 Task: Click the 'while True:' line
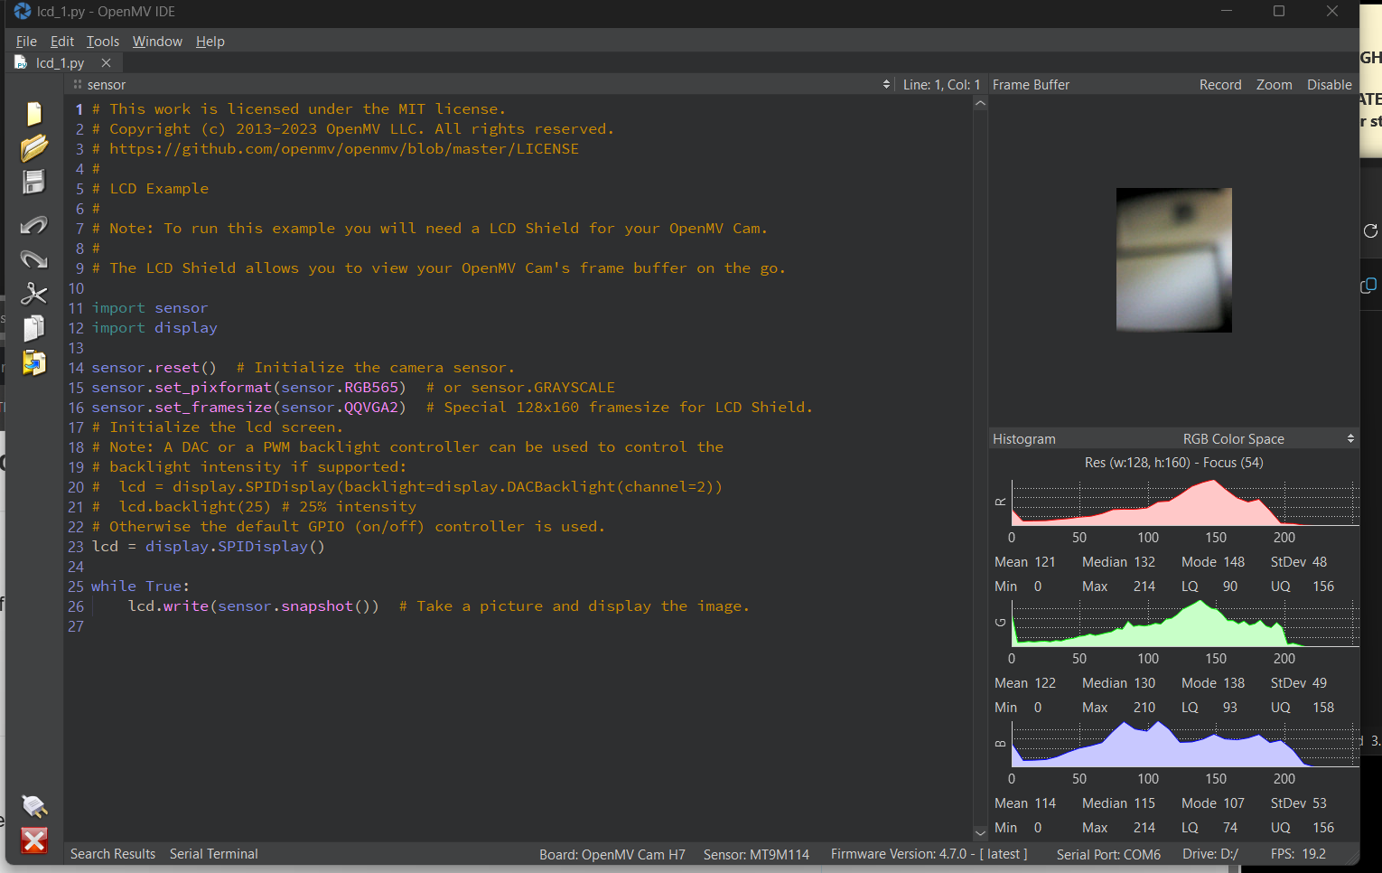click(x=141, y=587)
